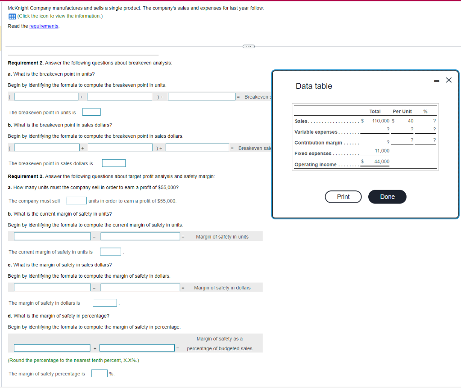Screen dimensions: 461x388
Task: Close the Data table dialog
Action: [x=449, y=80]
